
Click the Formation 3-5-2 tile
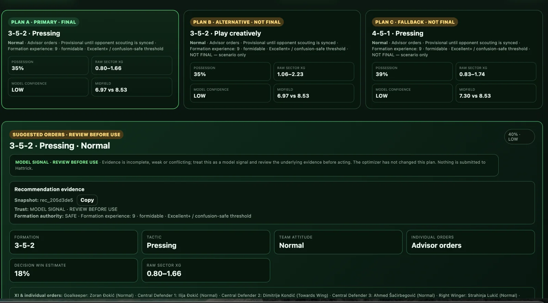[x=74, y=242]
